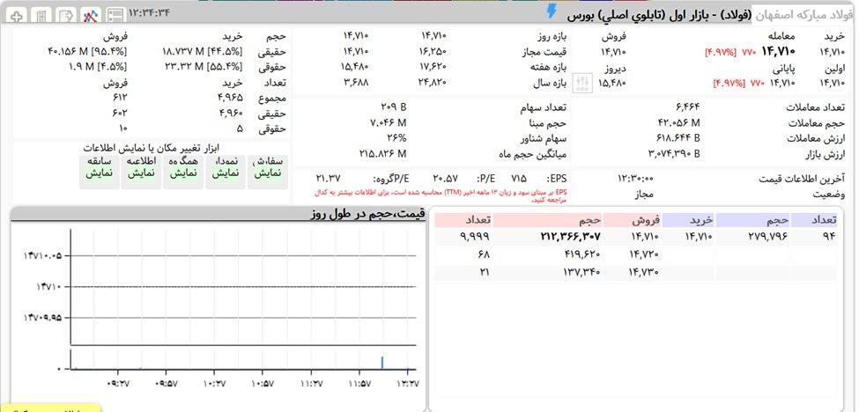The width and height of the screenshot is (859, 412).
Task: Click the pink حجم sell-side column header
Action: coord(547,220)
